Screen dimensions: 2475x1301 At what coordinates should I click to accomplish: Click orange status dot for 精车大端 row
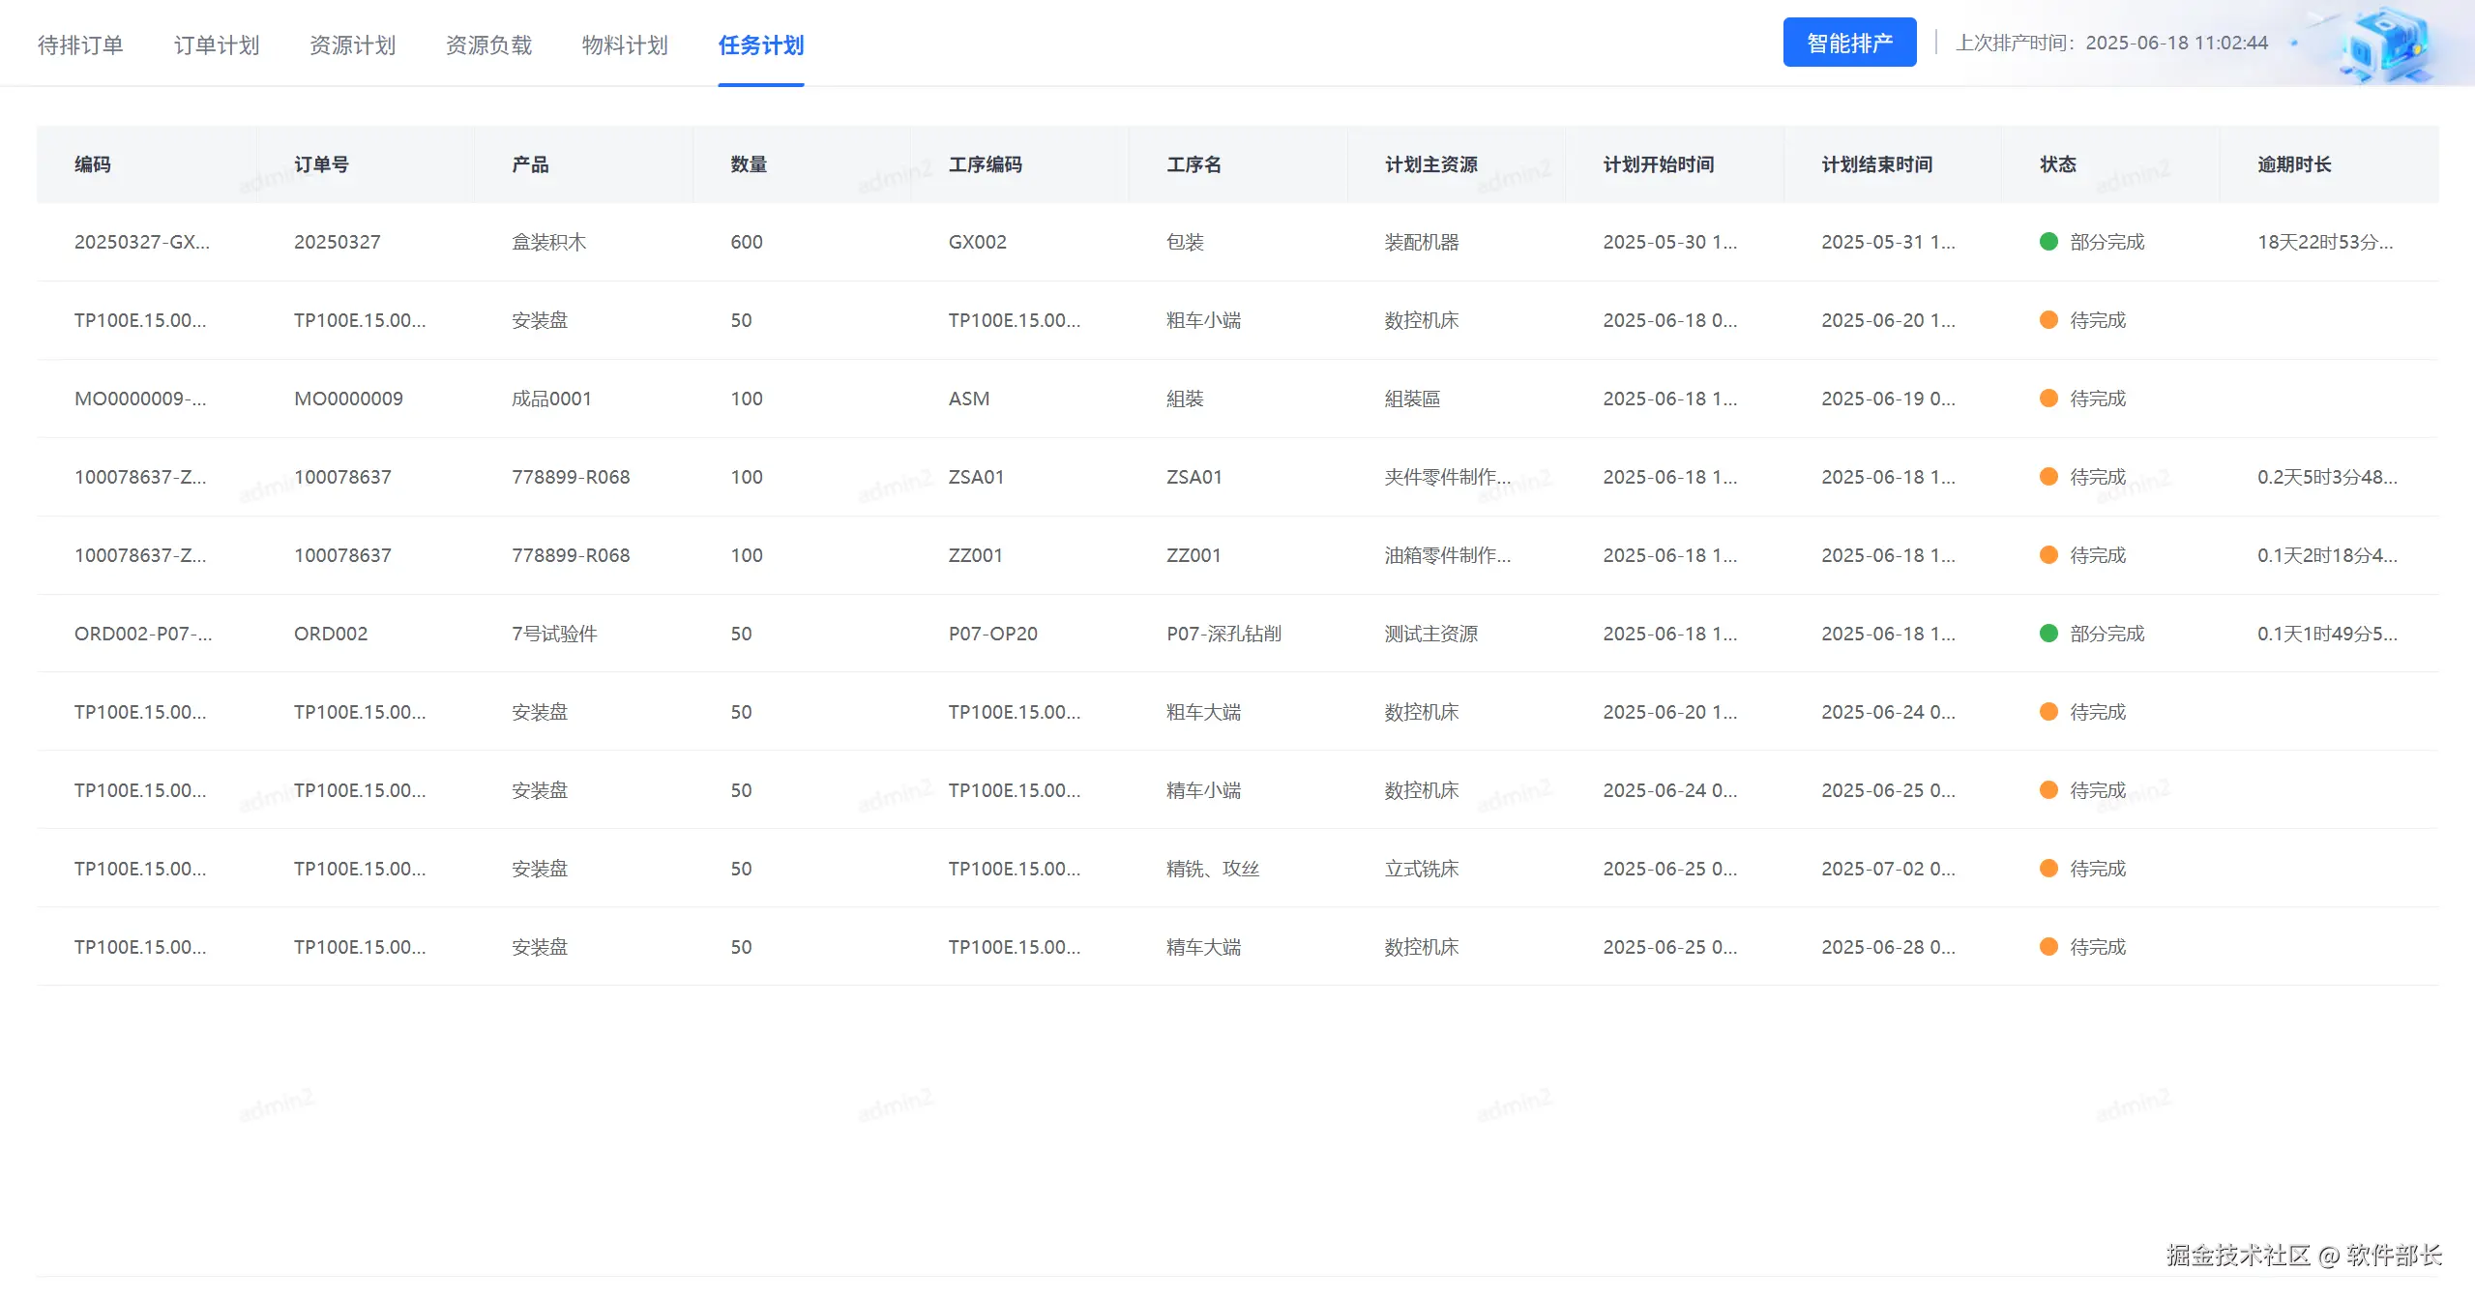click(x=2048, y=947)
